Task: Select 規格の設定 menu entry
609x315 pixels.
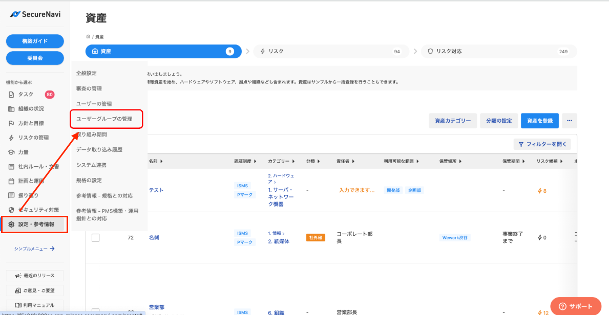Action: click(x=89, y=181)
